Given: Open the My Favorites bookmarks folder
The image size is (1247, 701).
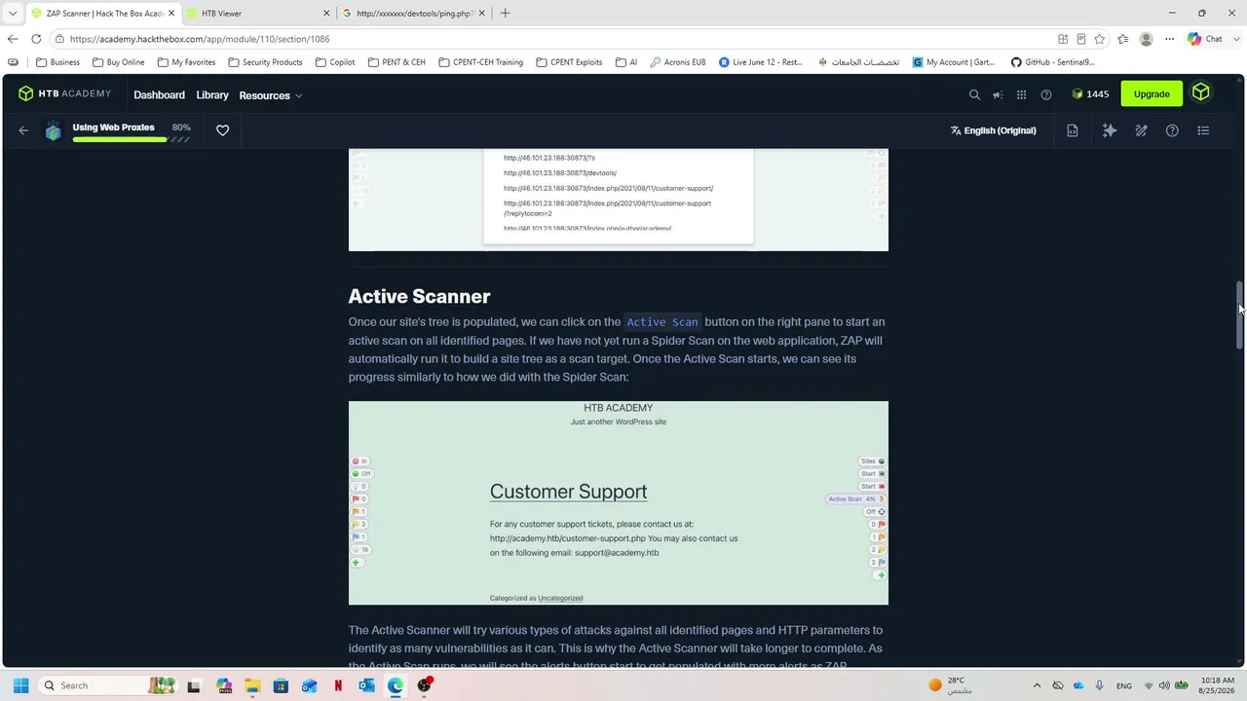Looking at the screenshot, I should coord(186,62).
